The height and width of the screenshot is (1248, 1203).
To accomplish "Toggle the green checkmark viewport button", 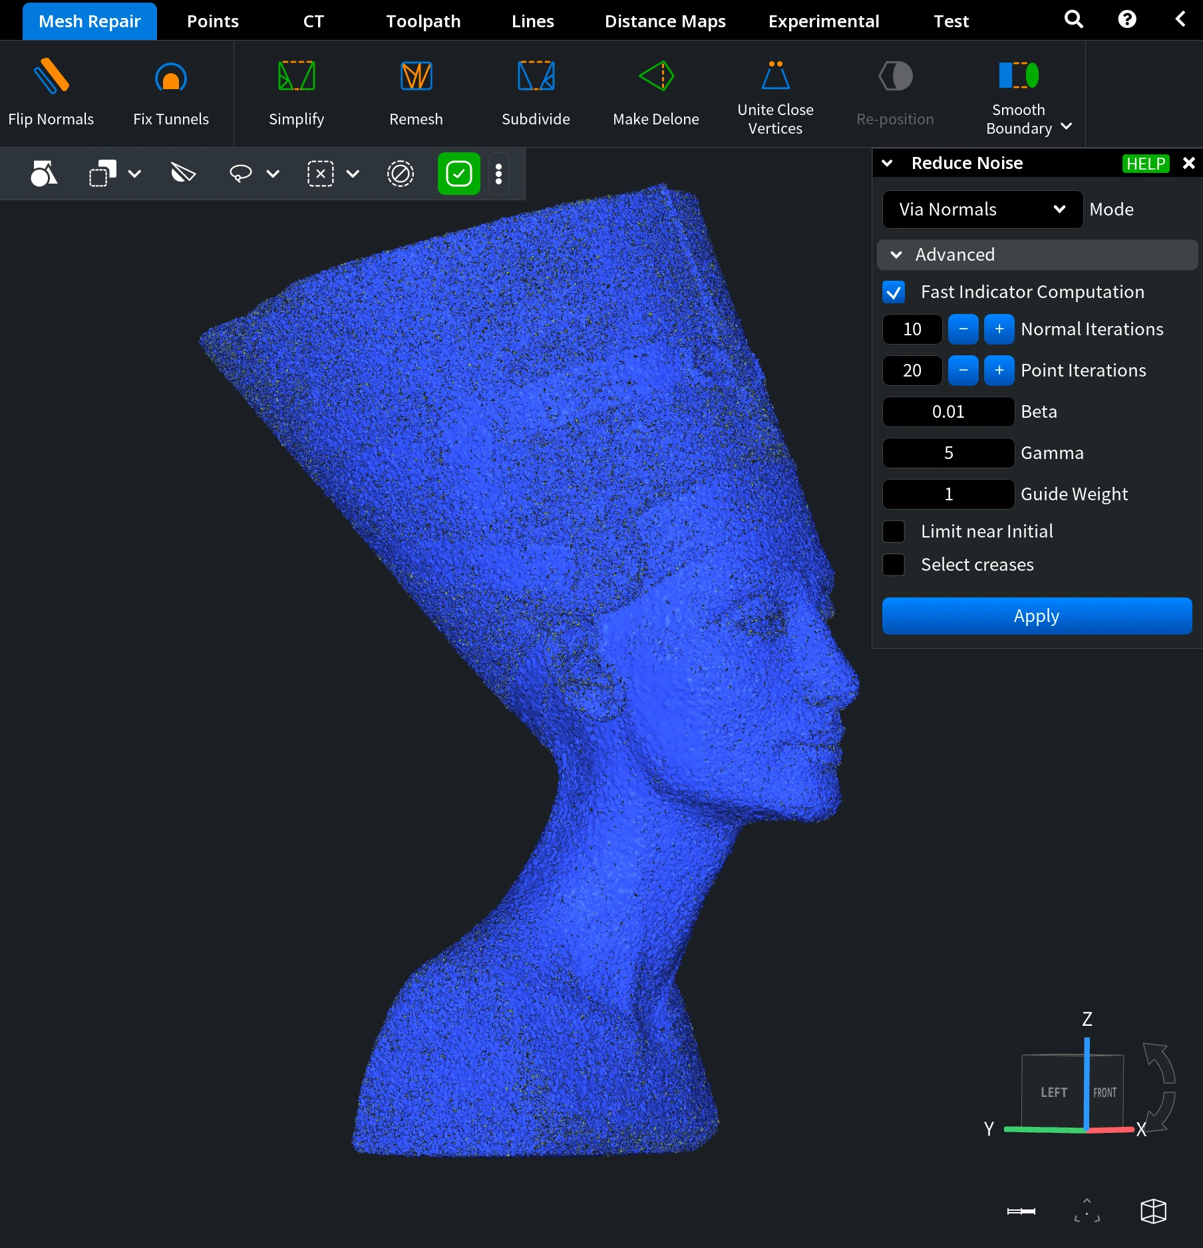I will pyautogui.click(x=459, y=174).
